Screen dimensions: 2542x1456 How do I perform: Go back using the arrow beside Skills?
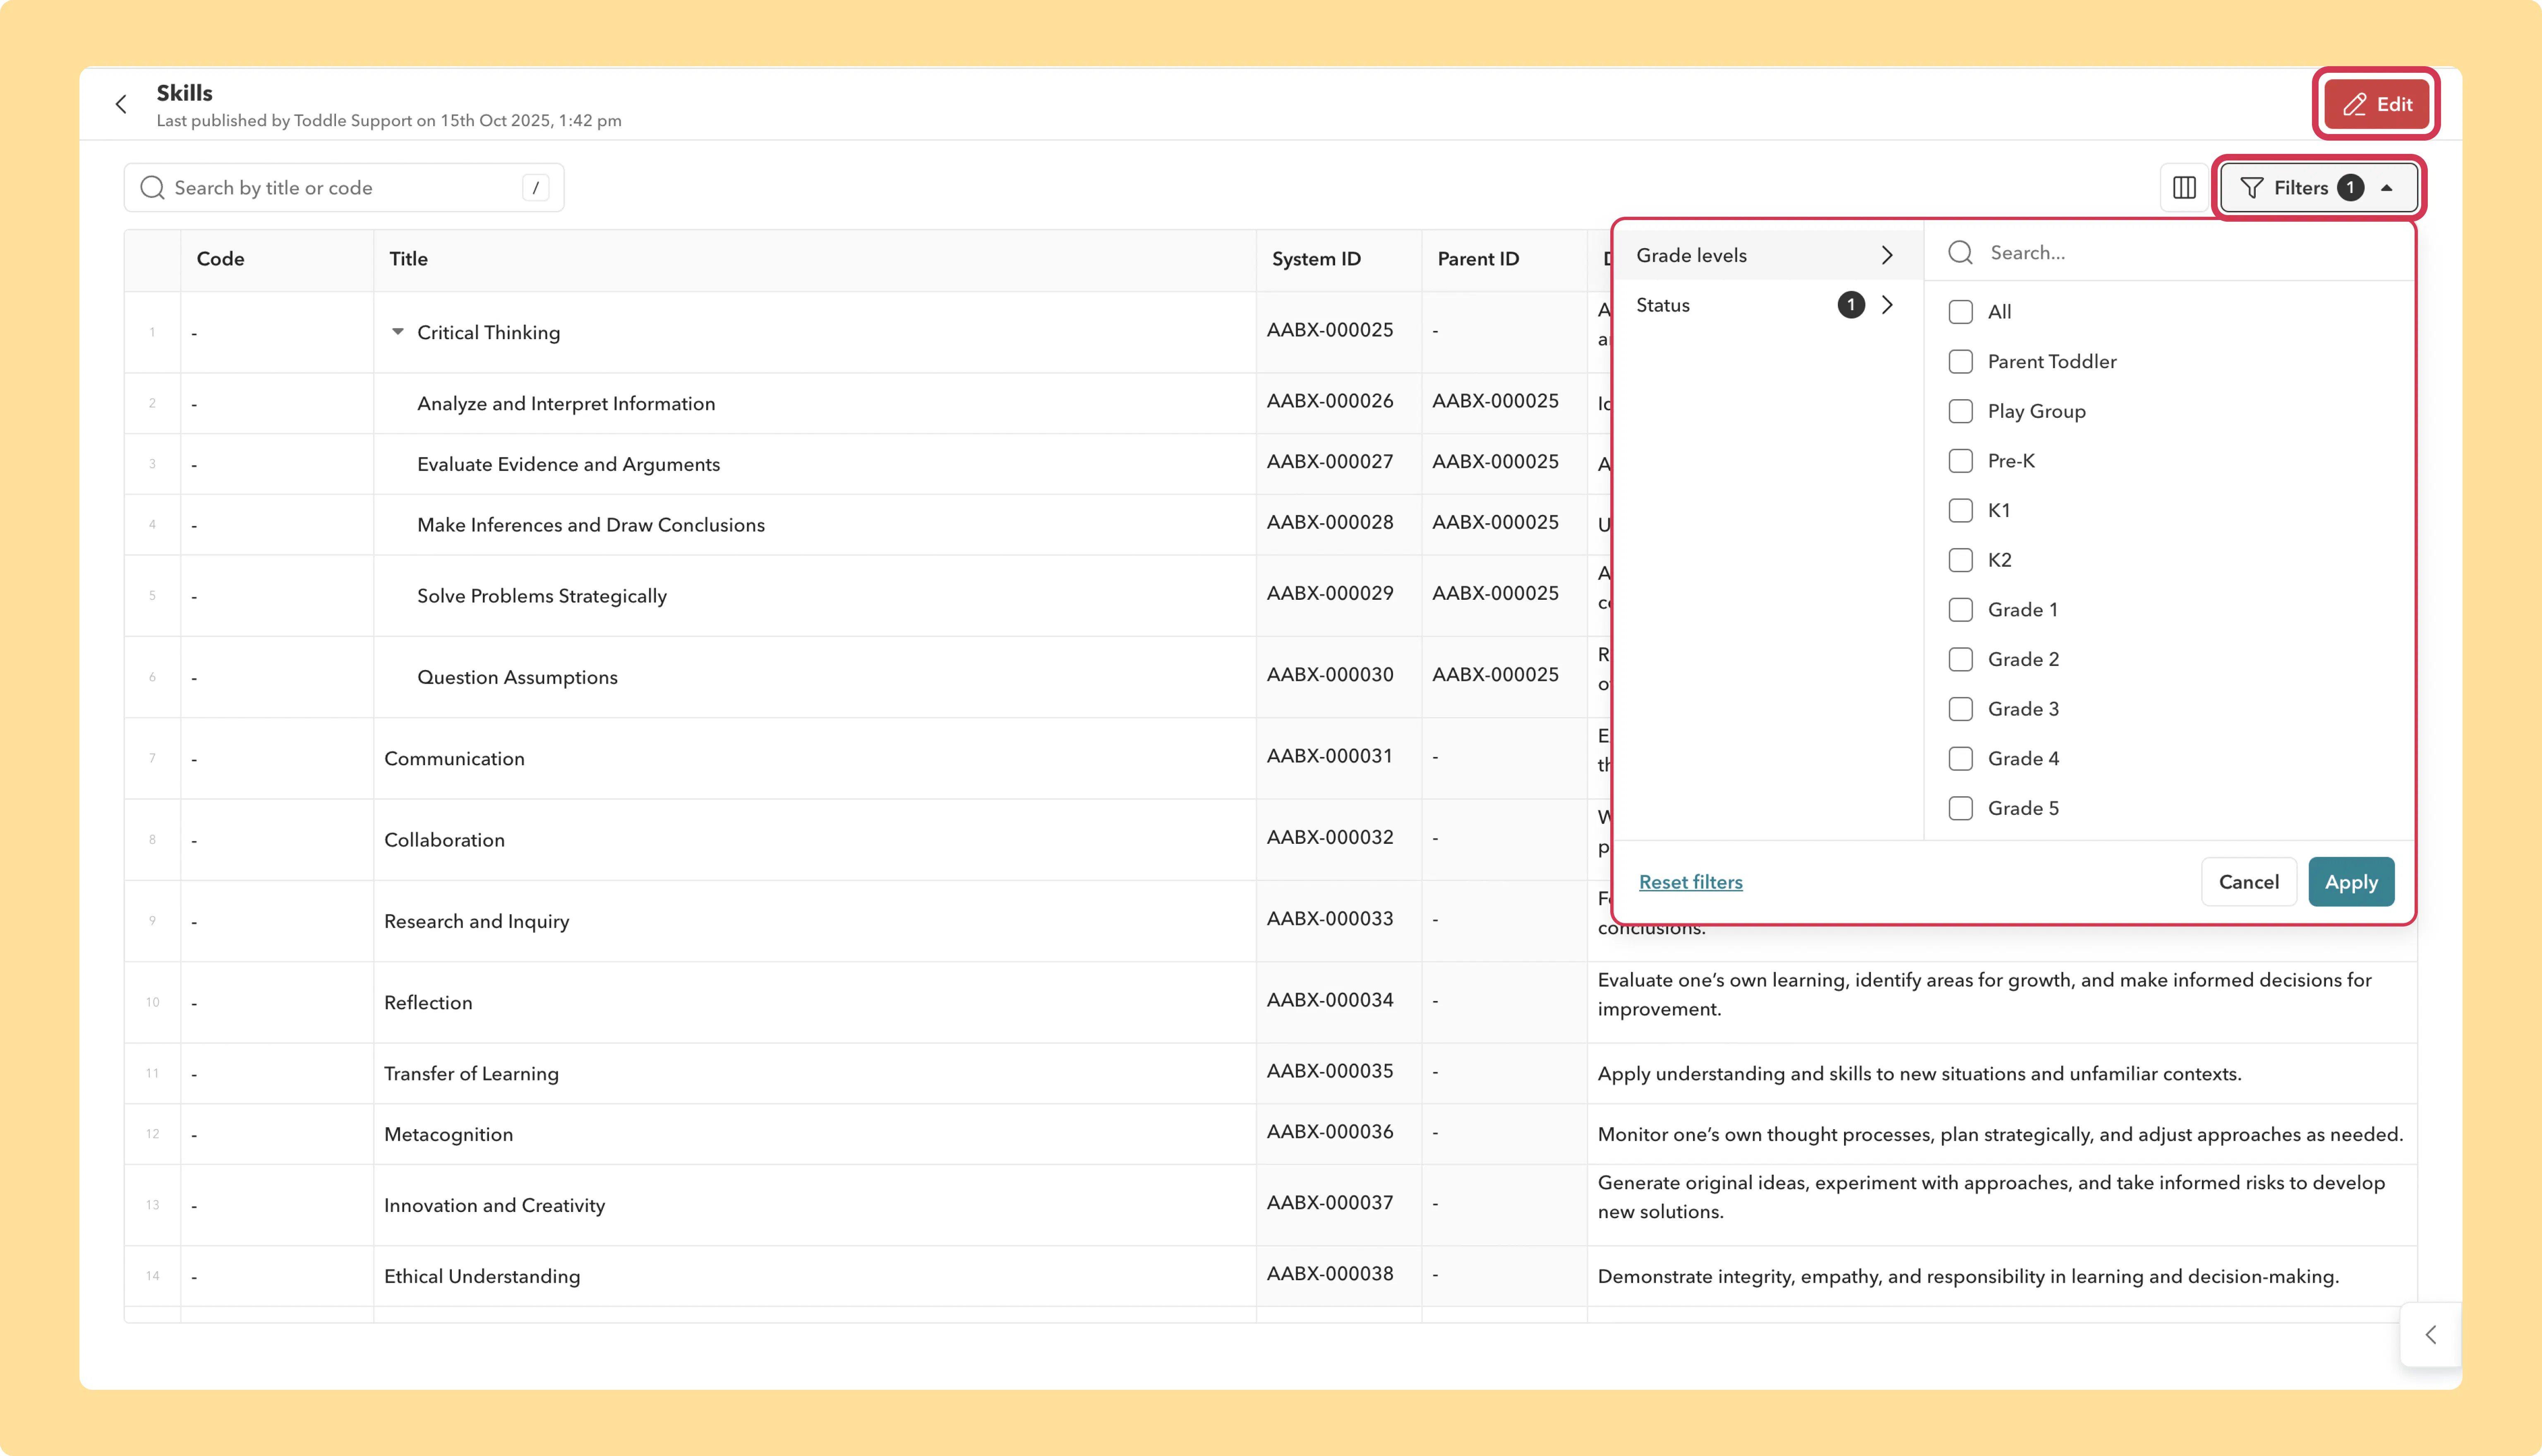tap(121, 104)
